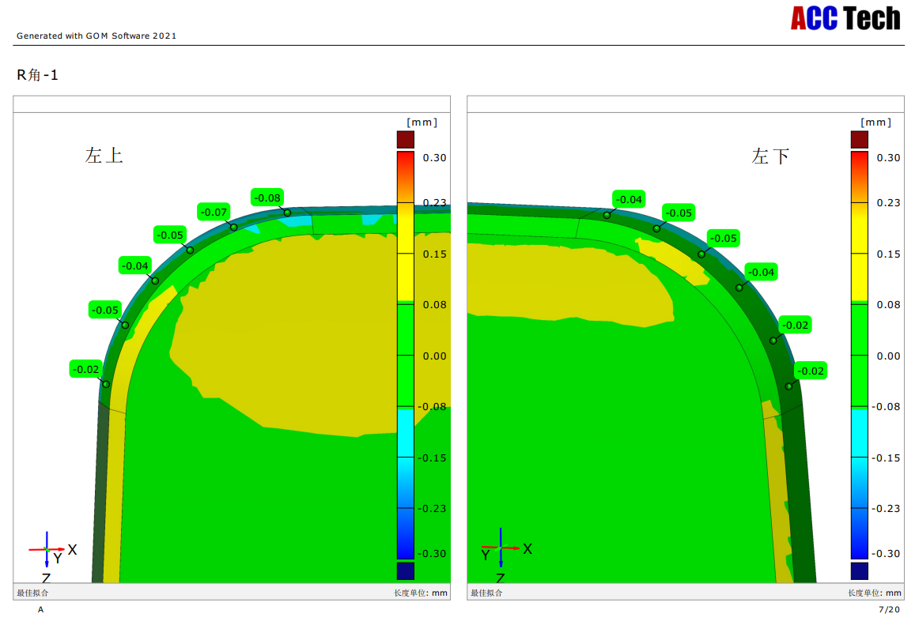This screenshot has width=915, height=625.
Task: Click the -0.02 label in left panel
Action: 86,369
